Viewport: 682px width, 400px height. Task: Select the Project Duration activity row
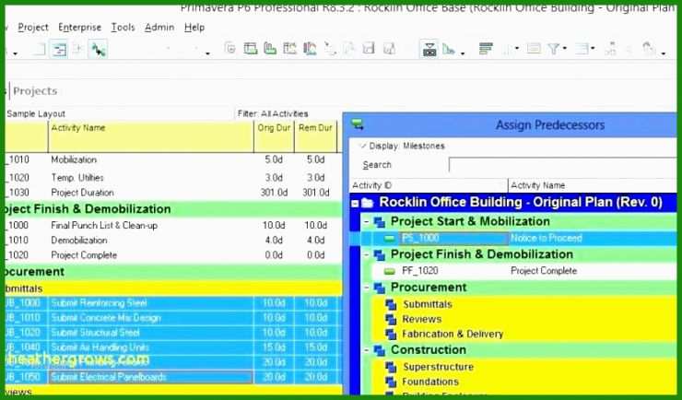[x=173, y=193]
